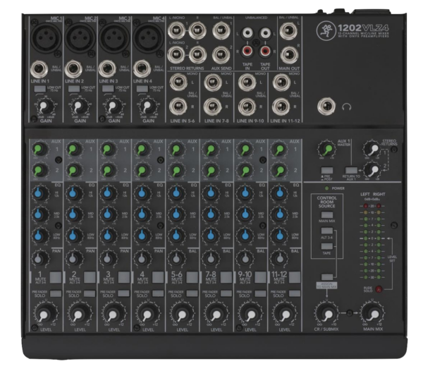423x371 pixels.
Task: Click the MIC 2 XLR input jack
Action: (80, 37)
